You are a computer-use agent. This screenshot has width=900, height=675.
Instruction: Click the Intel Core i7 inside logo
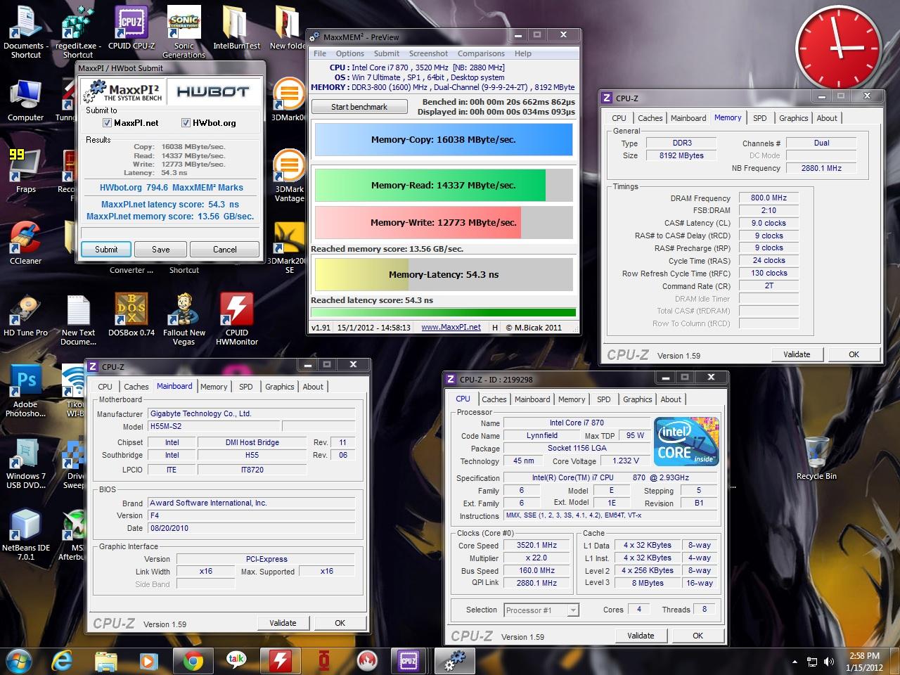(686, 442)
